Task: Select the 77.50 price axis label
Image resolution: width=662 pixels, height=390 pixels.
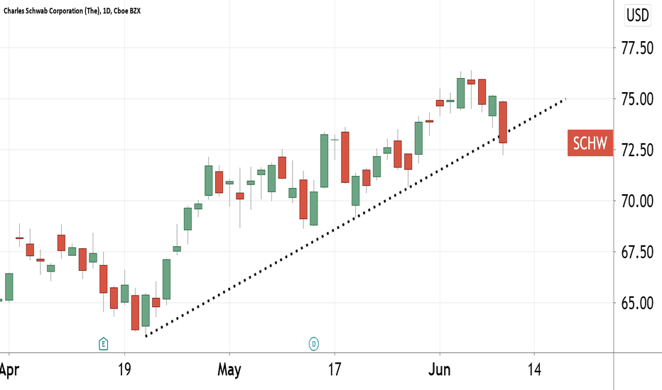Action: click(x=638, y=48)
